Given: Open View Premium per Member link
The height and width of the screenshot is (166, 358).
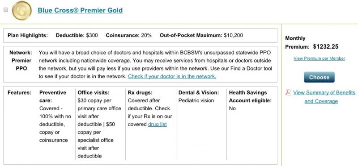Looking at the screenshot, I should pyautogui.click(x=319, y=58).
